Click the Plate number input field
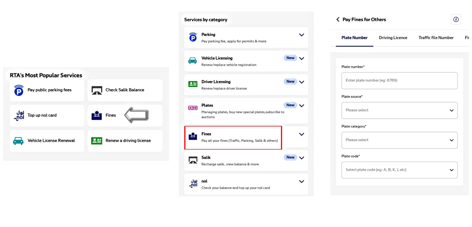The image size is (472, 227). (x=399, y=80)
